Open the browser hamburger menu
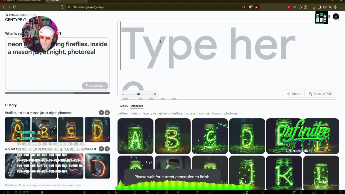This screenshot has height=194, width=345. pos(341,7)
